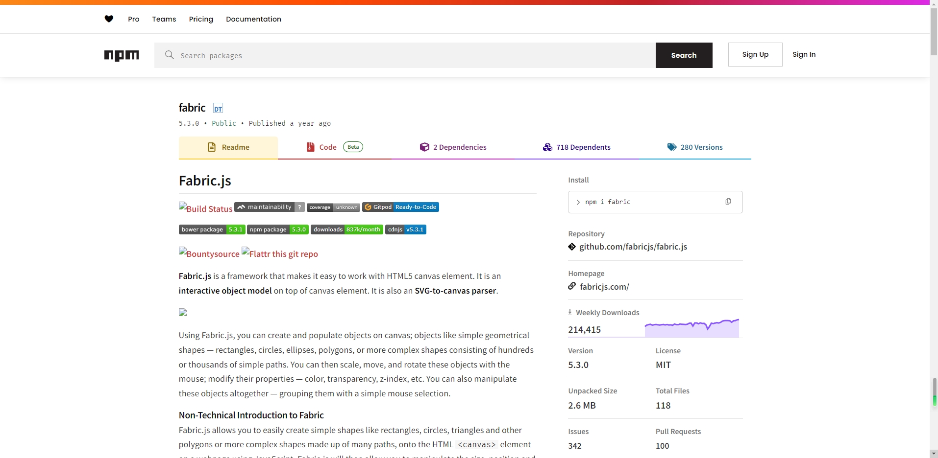Click the bower package 5.3.1 badge
This screenshot has width=938, height=458.
click(212, 229)
